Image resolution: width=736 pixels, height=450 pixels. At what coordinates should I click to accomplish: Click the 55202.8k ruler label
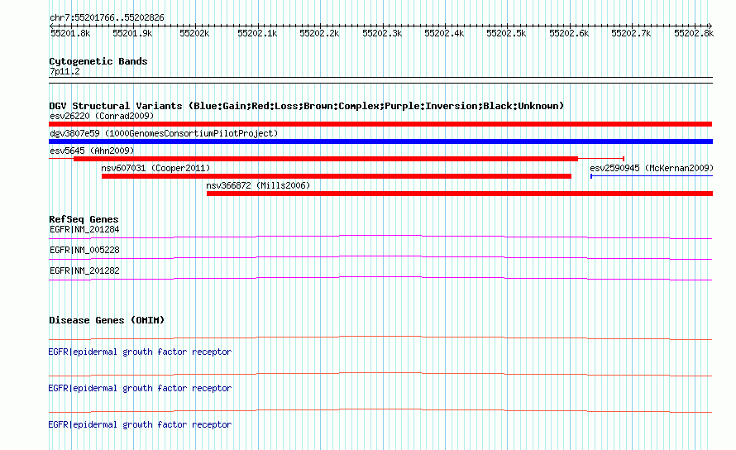click(694, 33)
